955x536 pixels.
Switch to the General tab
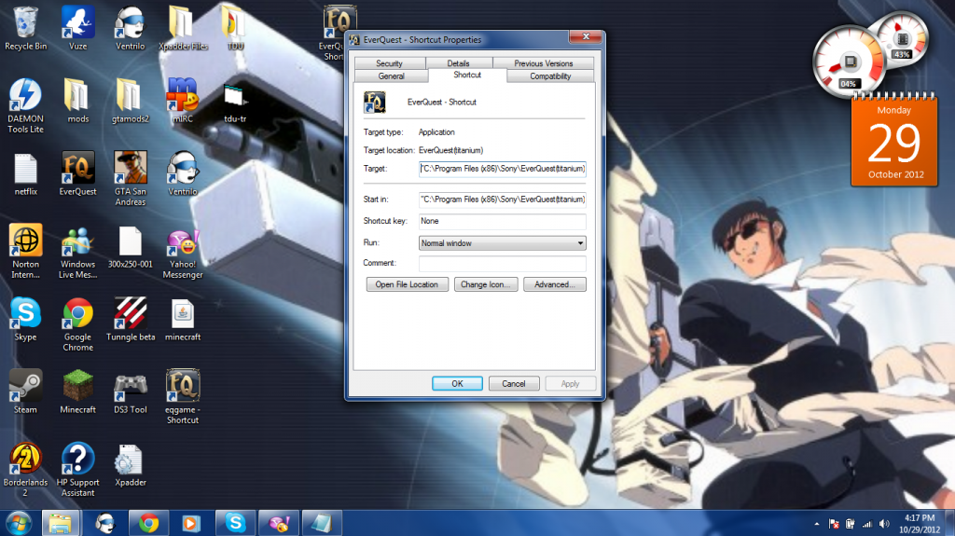pos(391,76)
